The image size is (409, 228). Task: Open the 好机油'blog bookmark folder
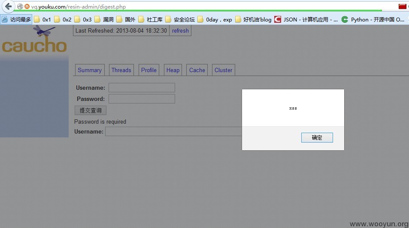(253, 20)
